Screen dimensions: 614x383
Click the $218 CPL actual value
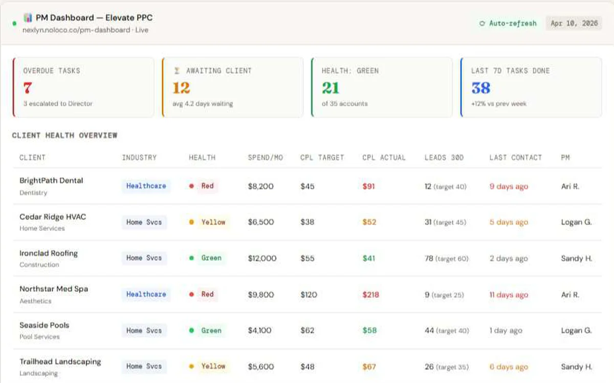coord(371,295)
